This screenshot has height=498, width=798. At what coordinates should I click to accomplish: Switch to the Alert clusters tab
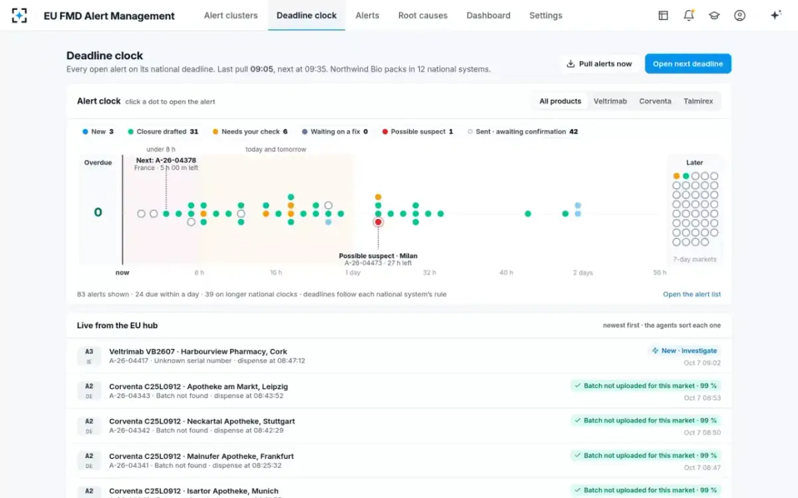pyautogui.click(x=231, y=15)
